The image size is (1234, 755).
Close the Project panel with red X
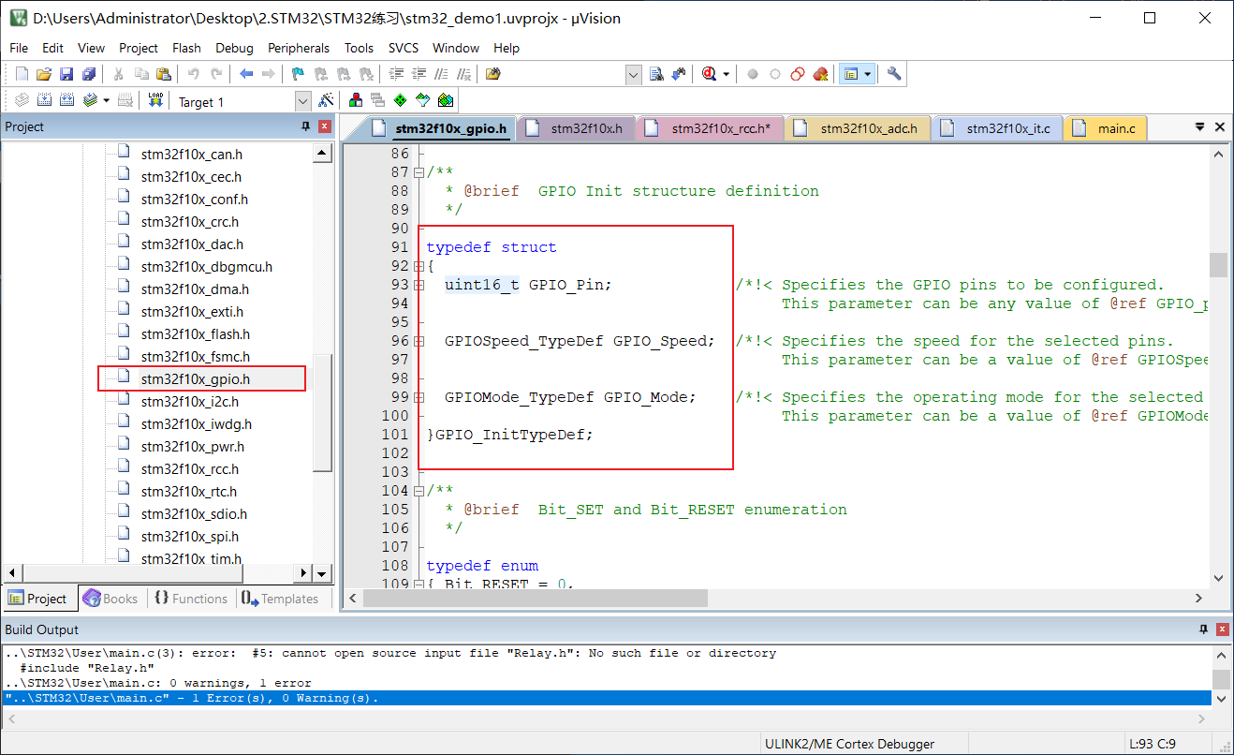click(324, 126)
